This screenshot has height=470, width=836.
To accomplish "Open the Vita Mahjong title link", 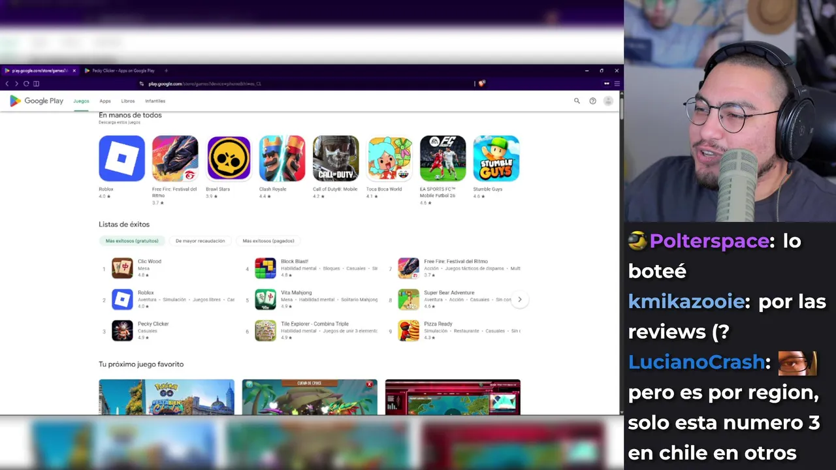I will 297,292.
